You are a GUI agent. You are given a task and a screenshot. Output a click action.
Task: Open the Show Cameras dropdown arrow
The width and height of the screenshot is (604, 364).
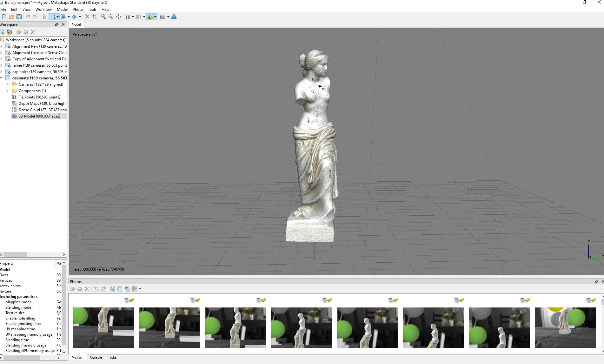(x=168, y=17)
